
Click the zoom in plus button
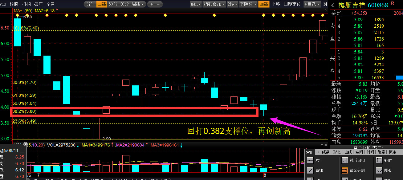point(152,4)
